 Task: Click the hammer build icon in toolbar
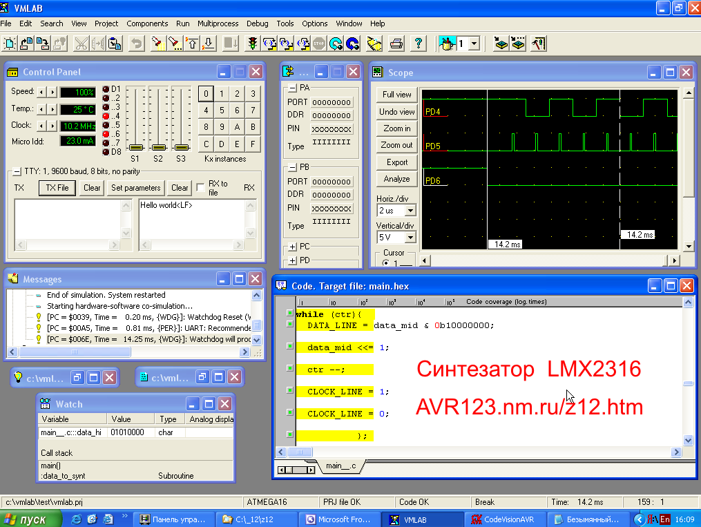click(539, 44)
